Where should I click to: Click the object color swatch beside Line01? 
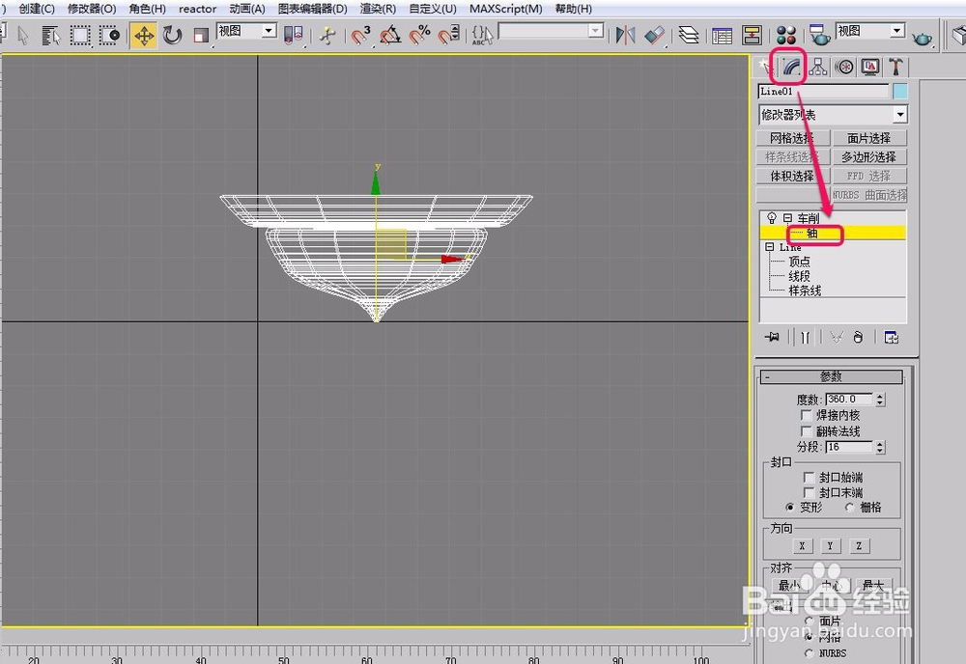coord(900,91)
